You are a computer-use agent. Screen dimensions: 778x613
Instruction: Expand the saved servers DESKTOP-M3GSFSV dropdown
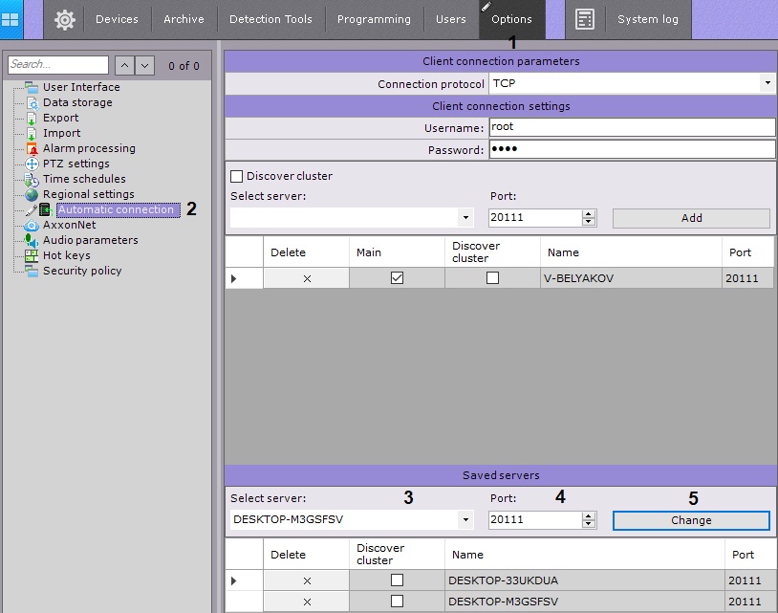(465, 520)
